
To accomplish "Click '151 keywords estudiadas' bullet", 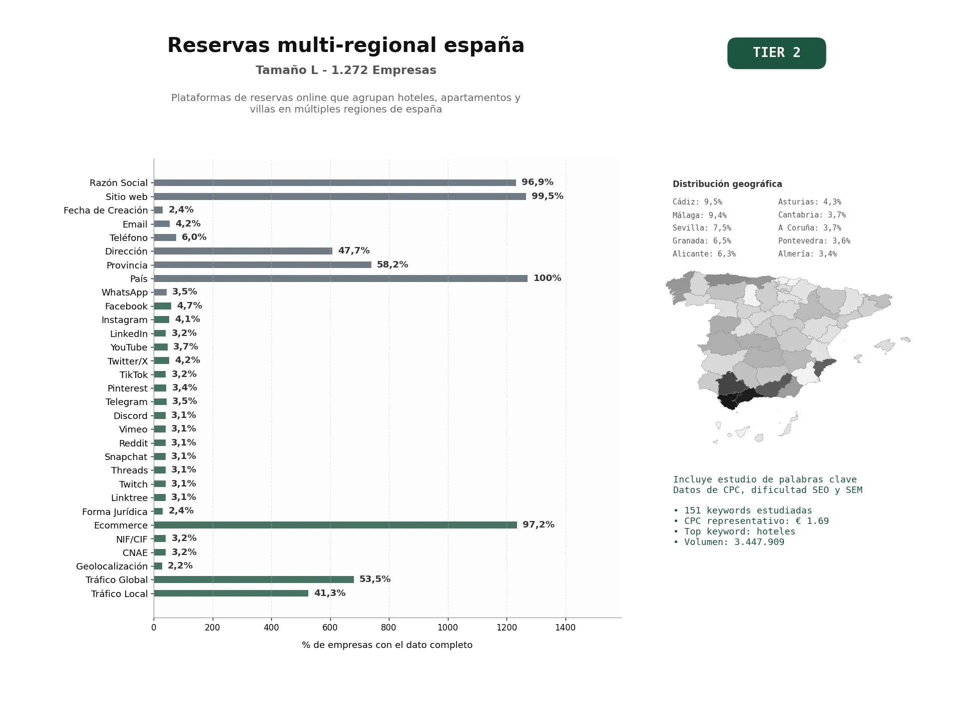I will point(743,510).
